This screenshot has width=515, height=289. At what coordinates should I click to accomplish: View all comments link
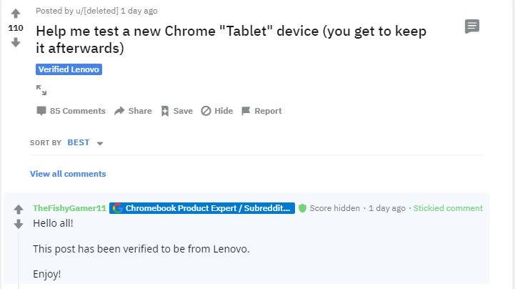coord(68,174)
